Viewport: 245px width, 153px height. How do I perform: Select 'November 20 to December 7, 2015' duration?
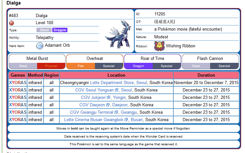(206, 83)
